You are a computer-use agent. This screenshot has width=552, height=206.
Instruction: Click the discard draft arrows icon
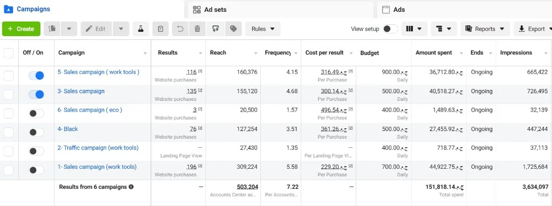click(216, 29)
